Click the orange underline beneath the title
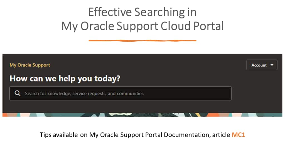 pyautogui.click(x=142, y=41)
